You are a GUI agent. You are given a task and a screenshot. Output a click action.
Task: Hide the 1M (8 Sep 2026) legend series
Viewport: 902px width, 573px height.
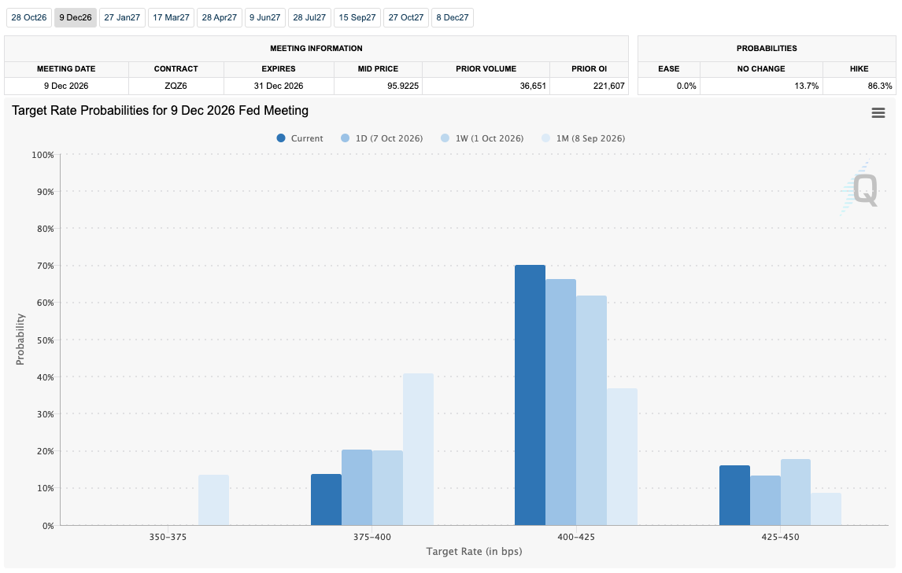pyautogui.click(x=583, y=138)
